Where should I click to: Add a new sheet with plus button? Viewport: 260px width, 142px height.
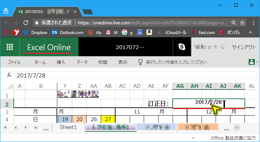tap(237, 128)
